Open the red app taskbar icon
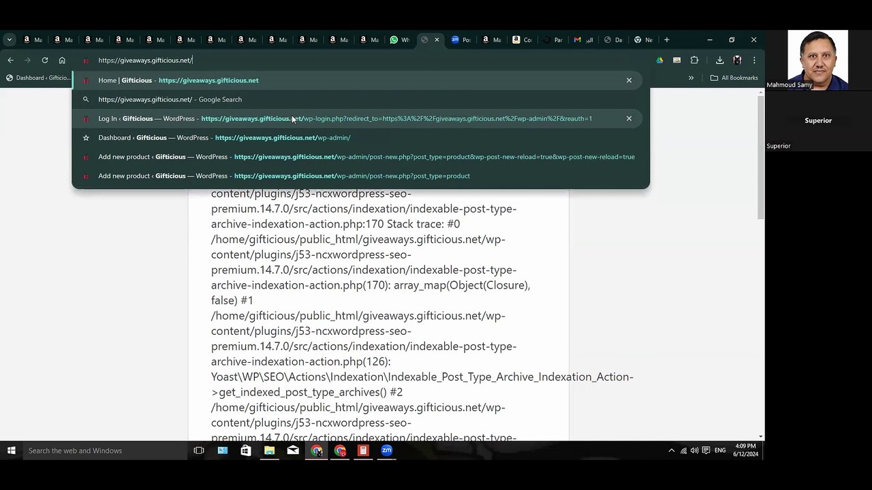 (x=363, y=451)
